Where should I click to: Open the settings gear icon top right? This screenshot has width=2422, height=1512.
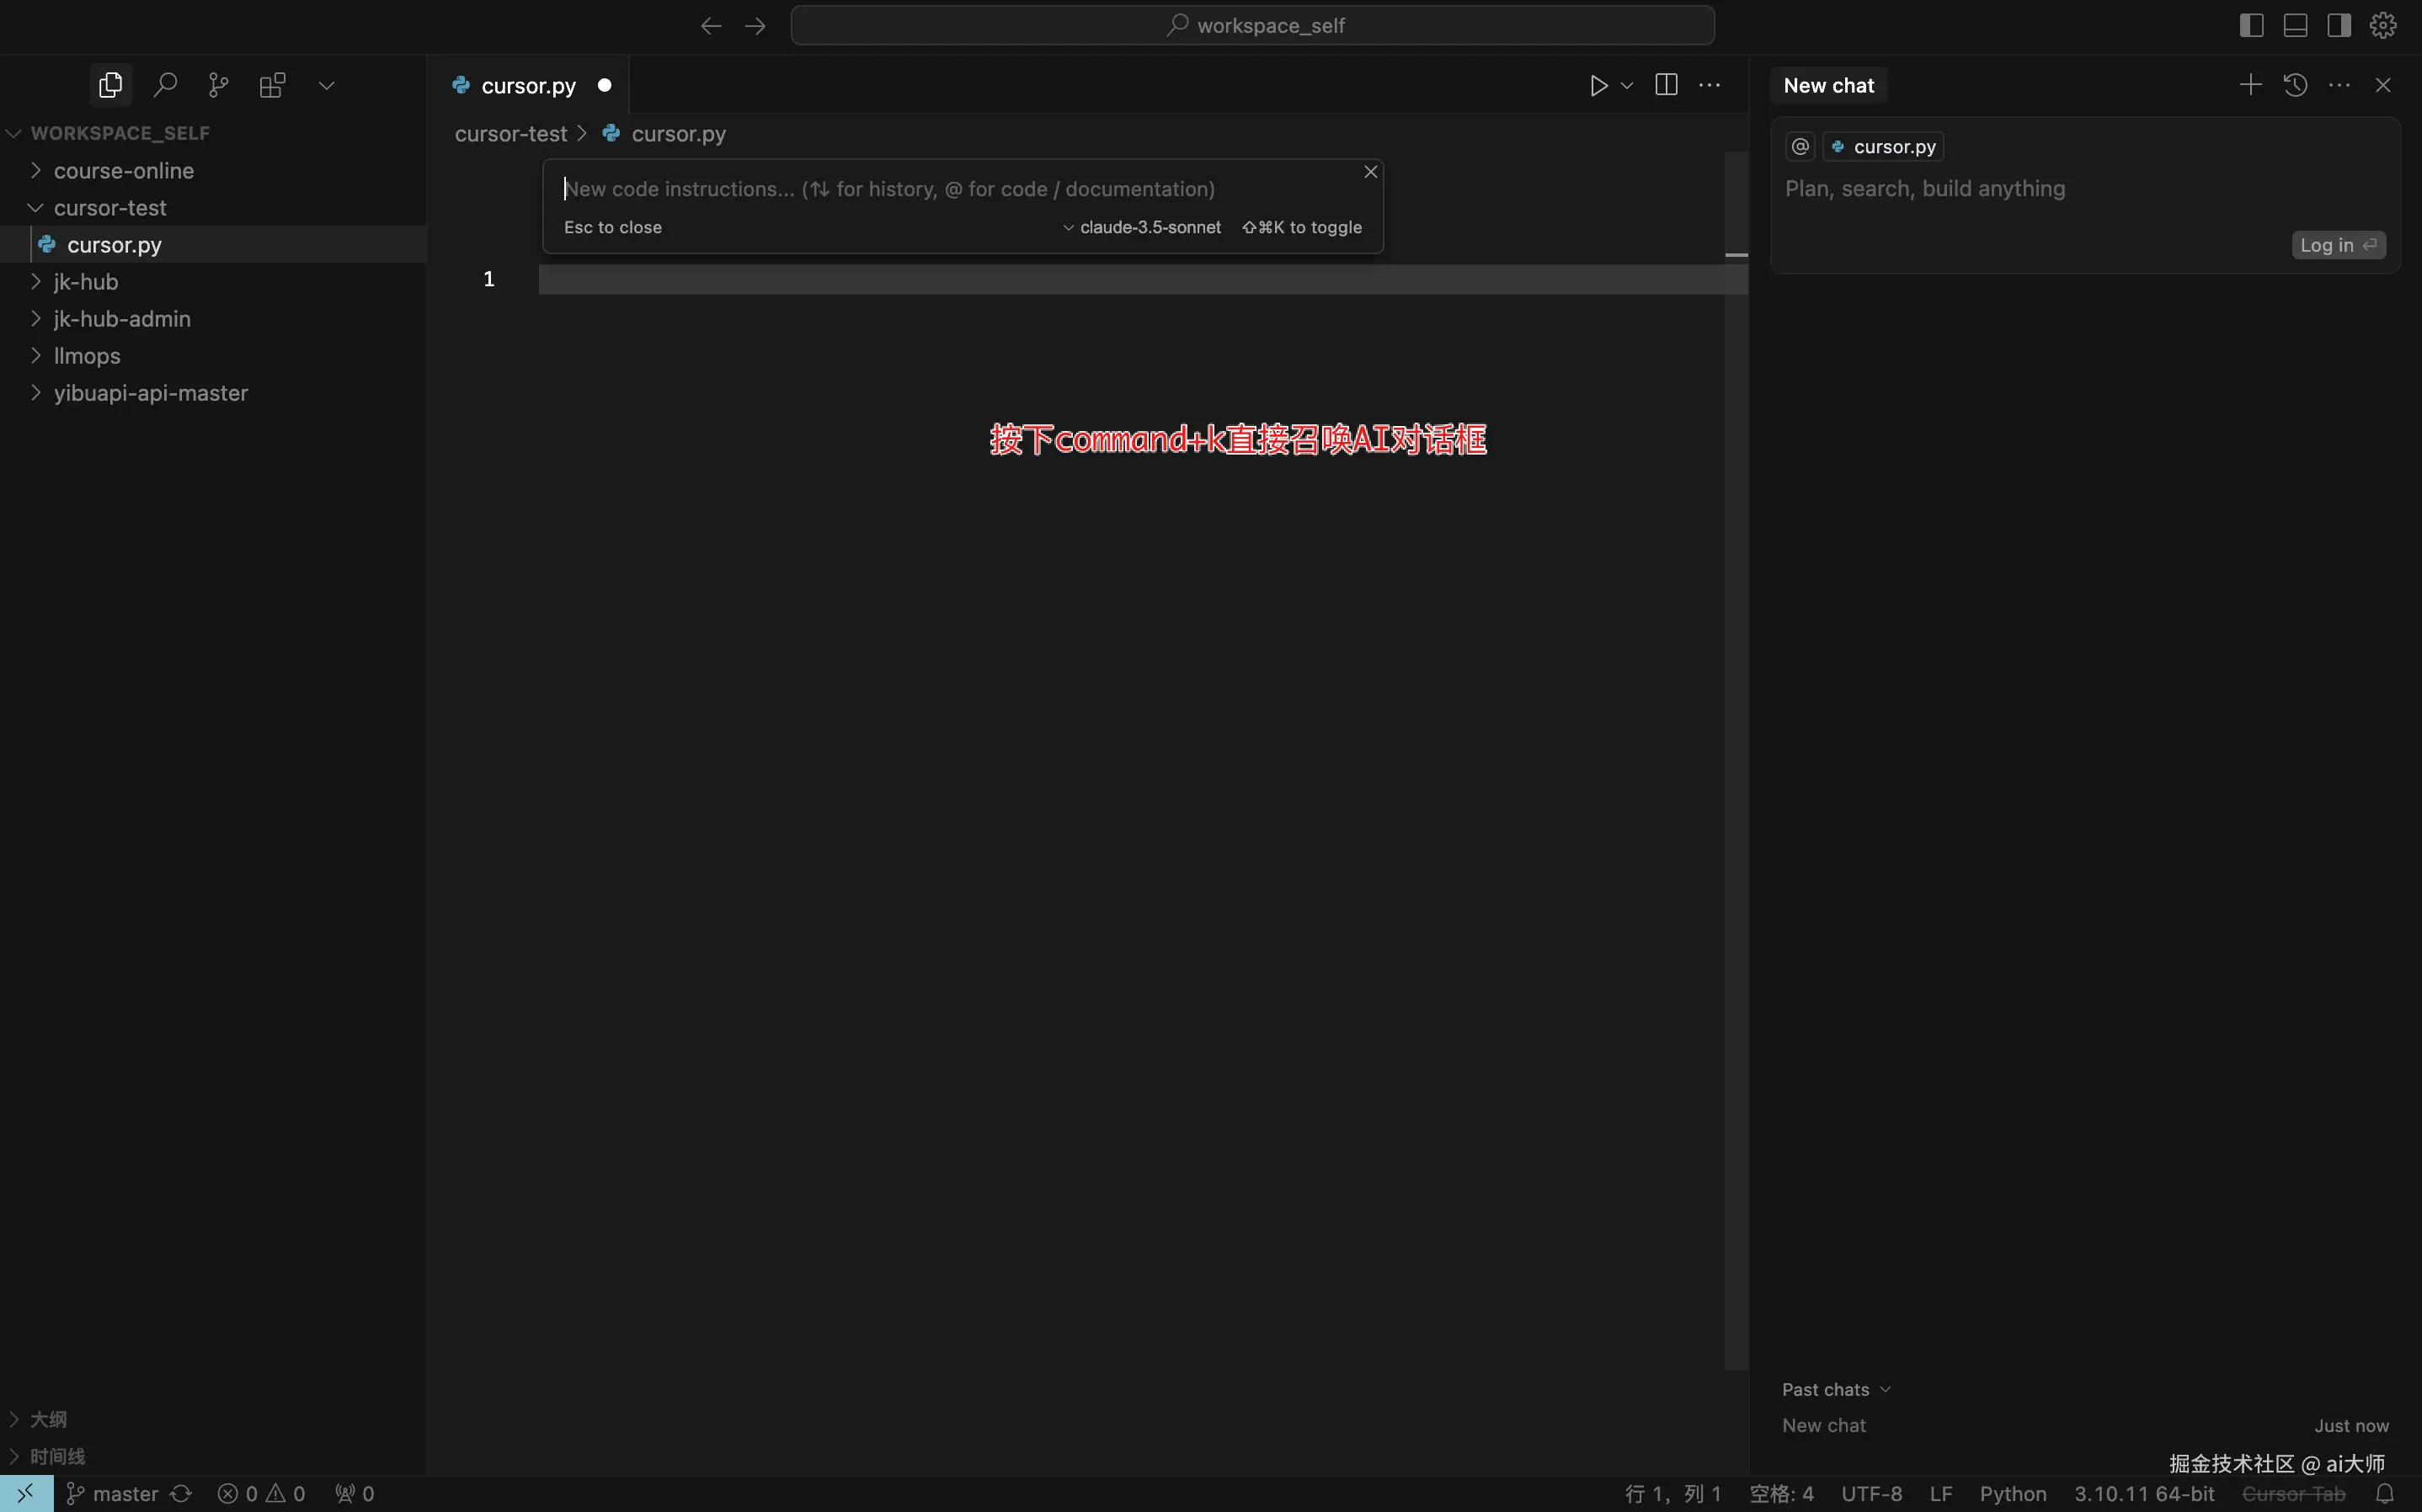coord(2383,25)
